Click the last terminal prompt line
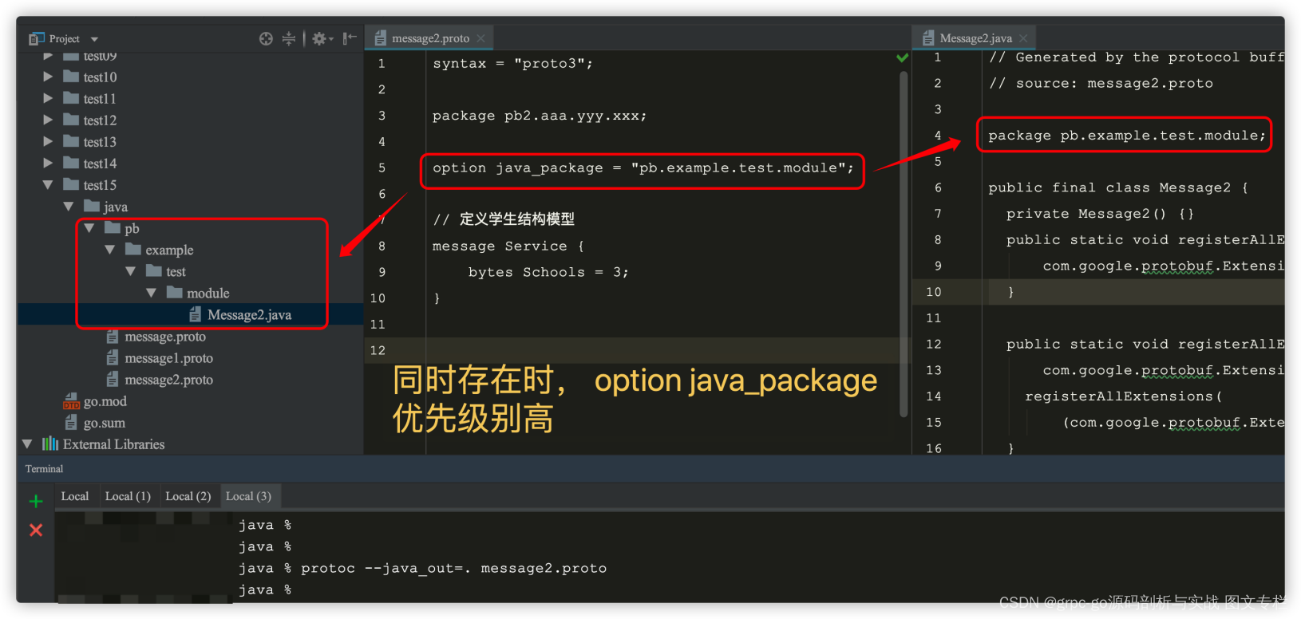Image resolution: width=1301 pixels, height=619 pixels. [265, 589]
